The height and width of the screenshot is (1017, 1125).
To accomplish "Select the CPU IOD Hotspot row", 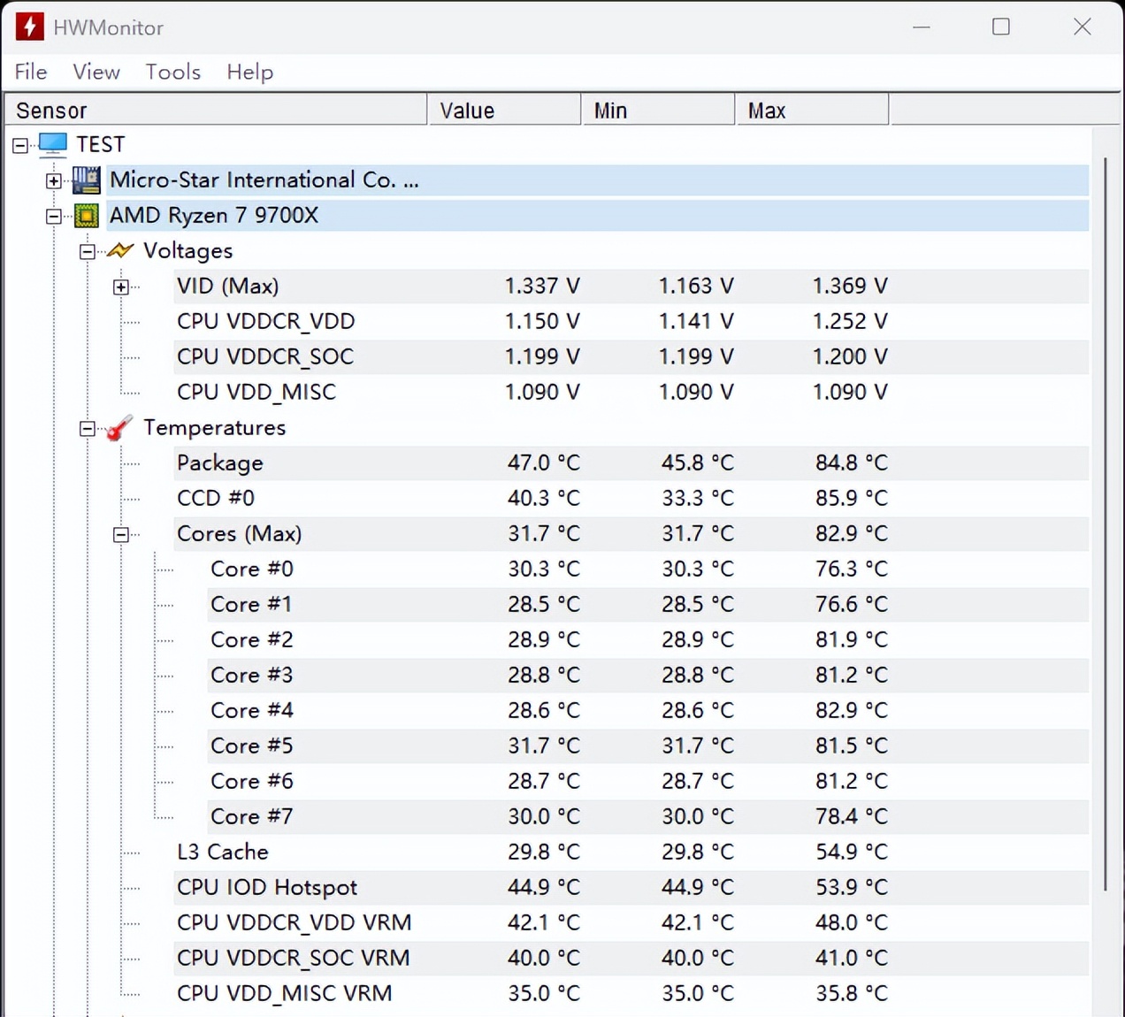I will click(x=631, y=888).
